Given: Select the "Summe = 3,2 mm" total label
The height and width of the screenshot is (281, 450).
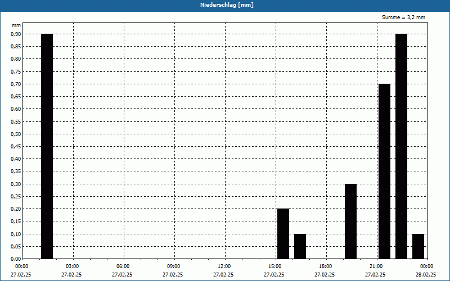Looking at the screenshot, I should (x=403, y=17).
